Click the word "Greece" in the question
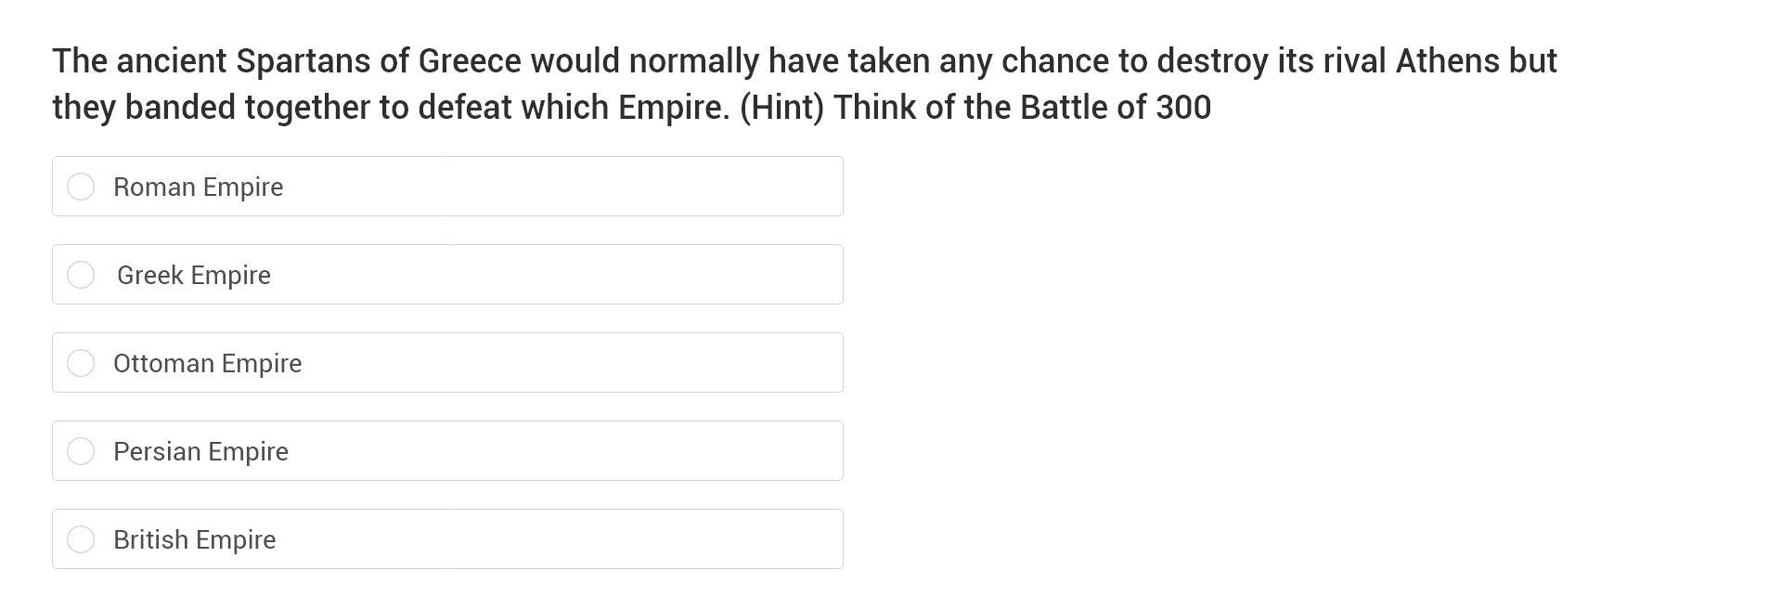The width and height of the screenshot is (1782, 609). (470, 61)
